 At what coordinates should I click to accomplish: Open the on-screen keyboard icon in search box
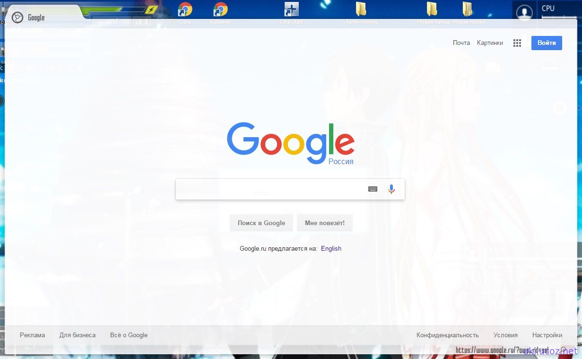(x=373, y=189)
